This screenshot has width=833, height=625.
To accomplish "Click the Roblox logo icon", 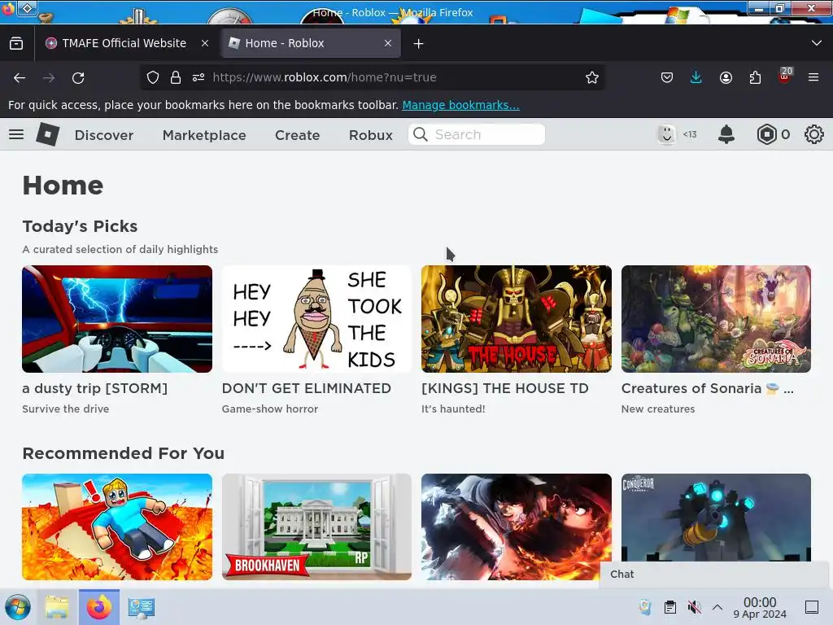I will pyautogui.click(x=48, y=134).
